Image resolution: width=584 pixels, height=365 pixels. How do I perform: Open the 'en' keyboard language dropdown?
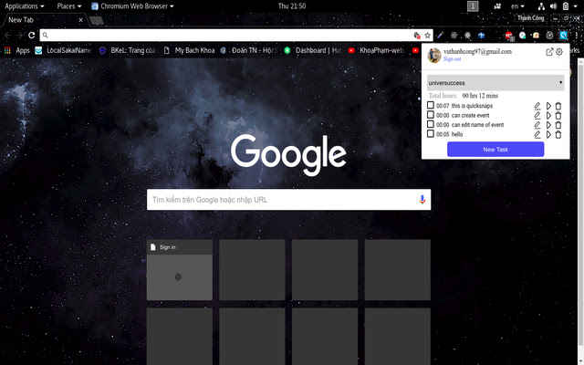(517, 6)
